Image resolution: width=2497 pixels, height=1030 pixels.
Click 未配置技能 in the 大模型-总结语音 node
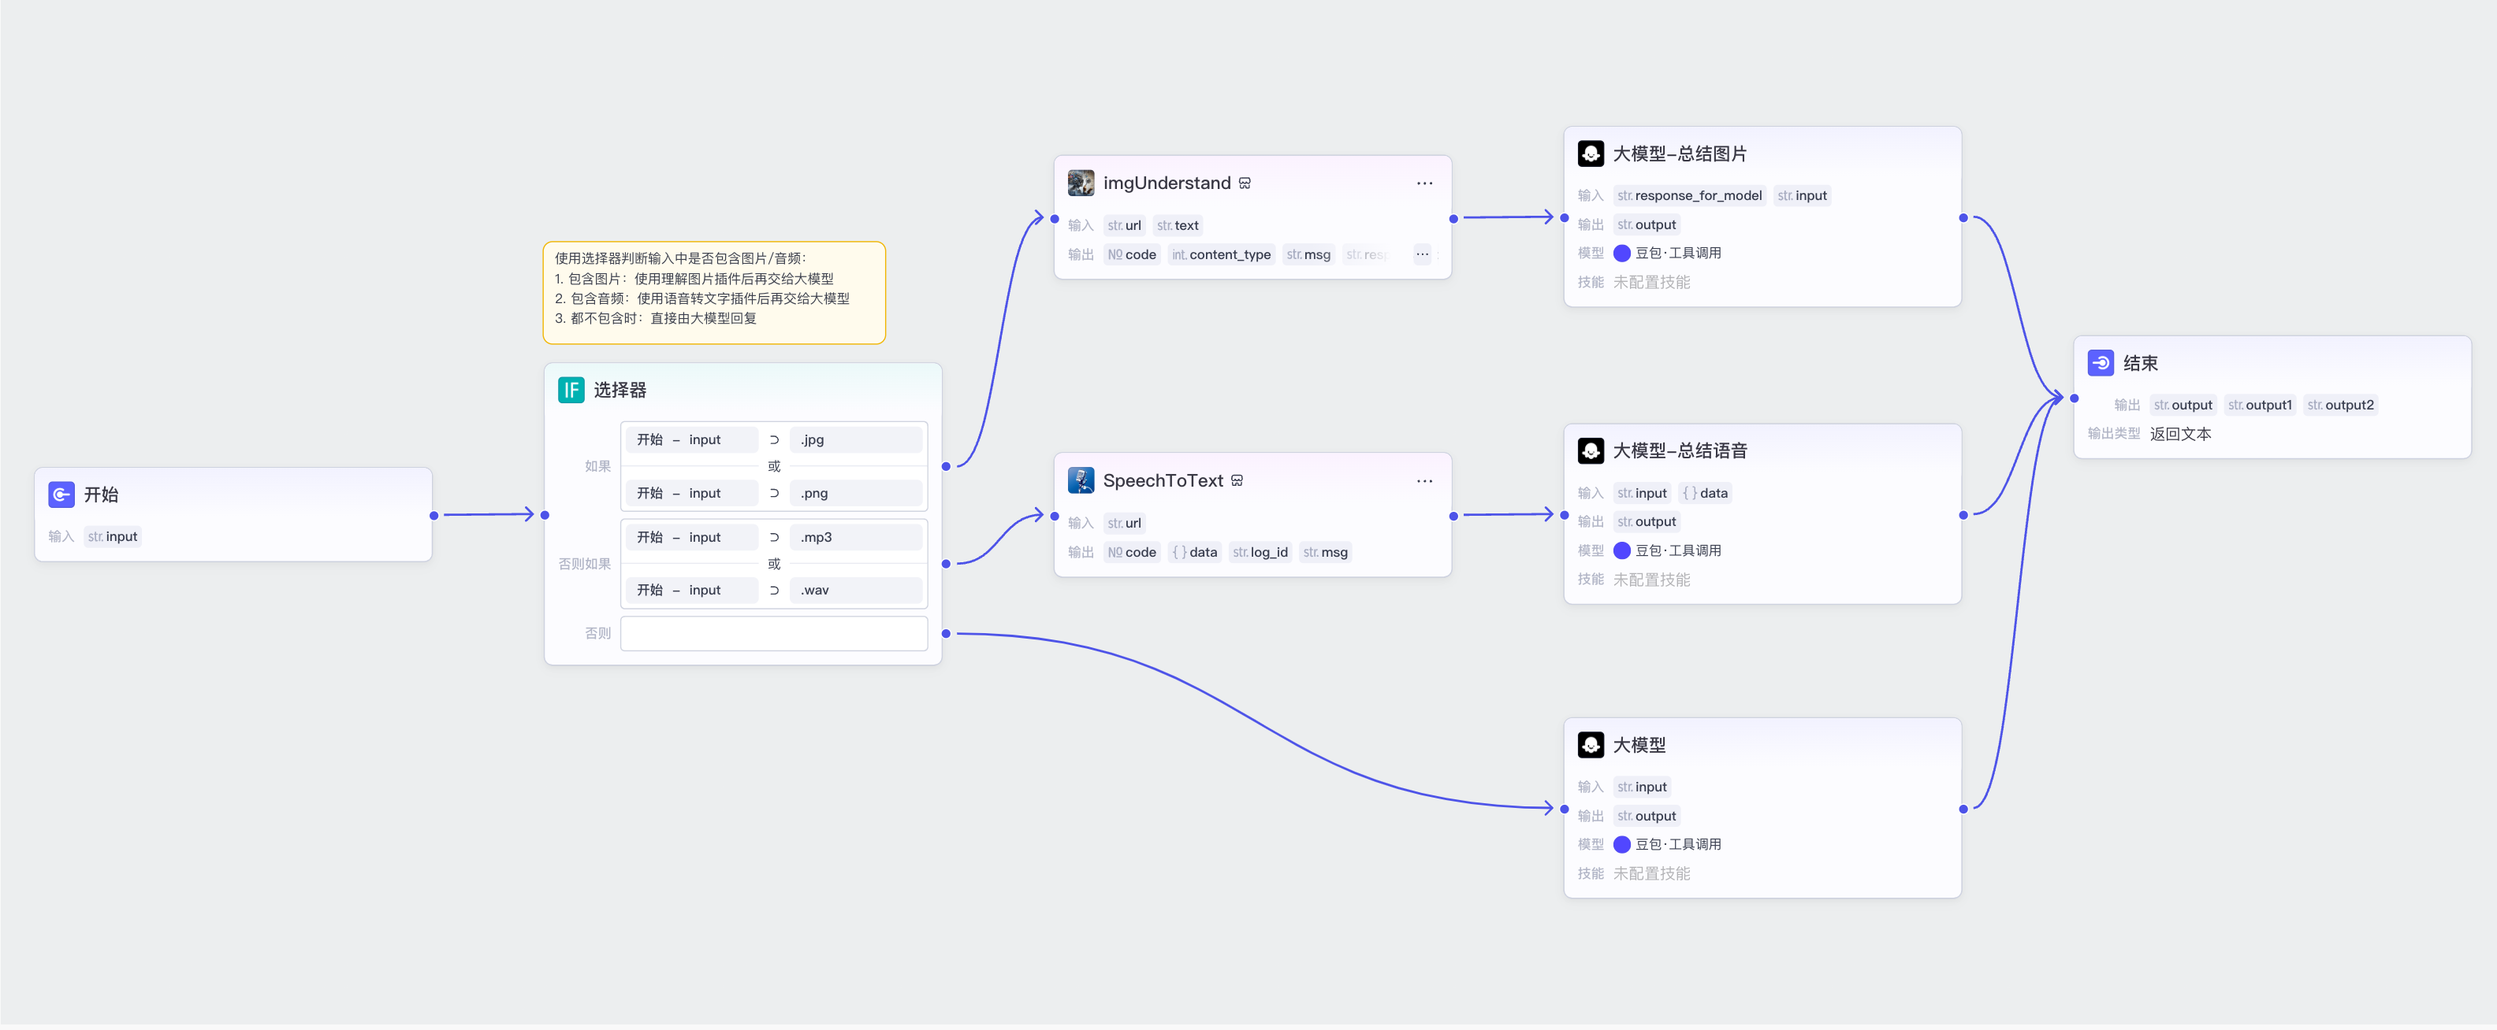(1650, 580)
